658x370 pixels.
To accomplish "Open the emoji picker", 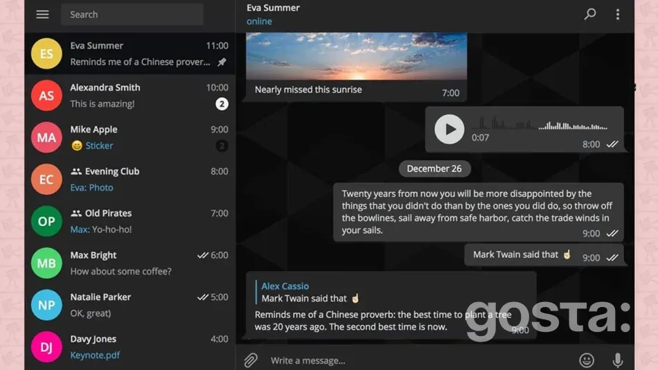I will (587, 360).
